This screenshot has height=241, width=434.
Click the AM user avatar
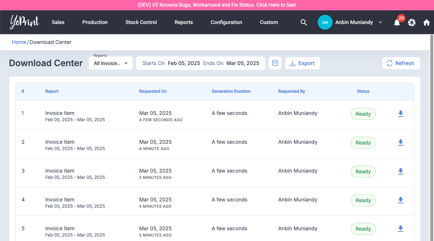point(325,23)
